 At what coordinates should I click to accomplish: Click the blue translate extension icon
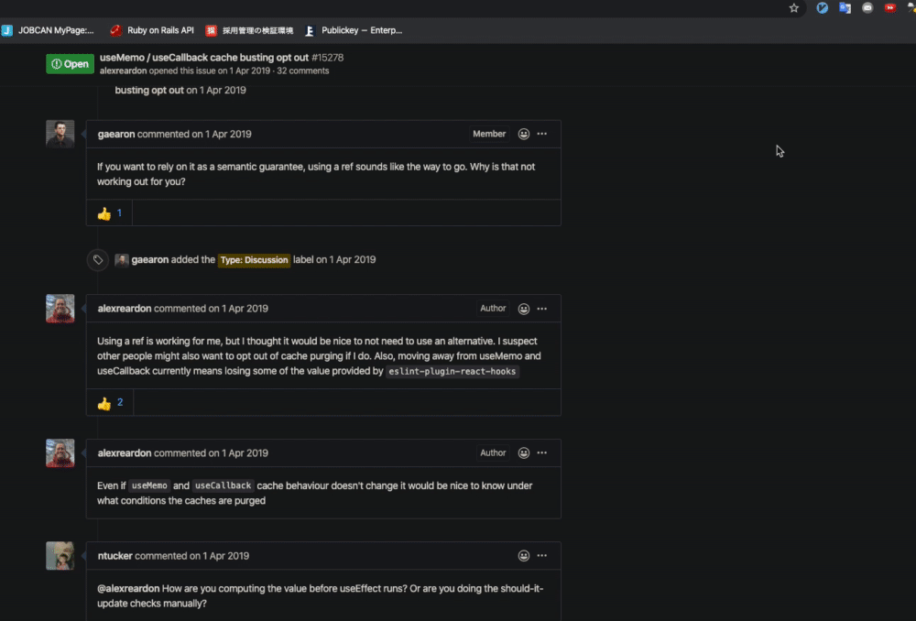(x=845, y=8)
